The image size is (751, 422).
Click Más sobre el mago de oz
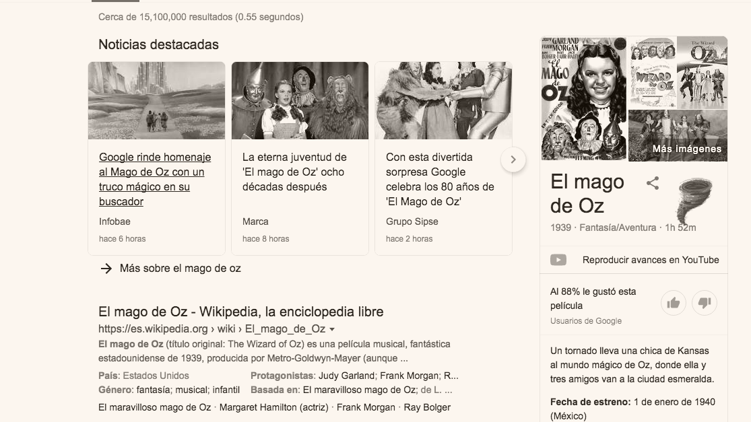tap(180, 269)
